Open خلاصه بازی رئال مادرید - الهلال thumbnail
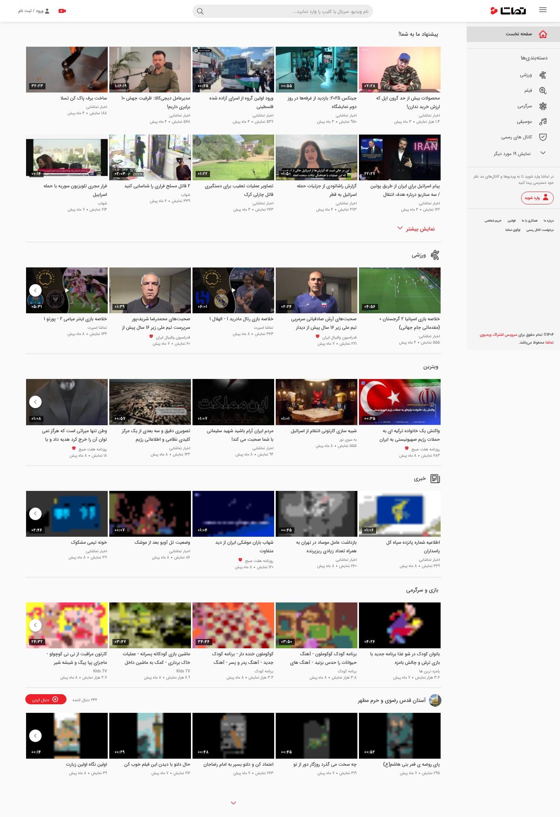This screenshot has width=560, height=817. coord(233,290)
